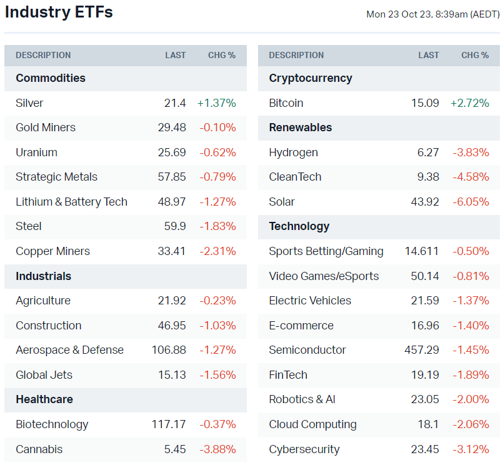This screenshot has height=465, width=503.
Task: Click the Cannabis ETF entry
Action: tap(39, 449)
